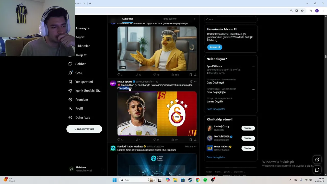Ask Grok about the Nexus Sports post
The width and height of the screenshot is (327, 184).
click(191, 82)
